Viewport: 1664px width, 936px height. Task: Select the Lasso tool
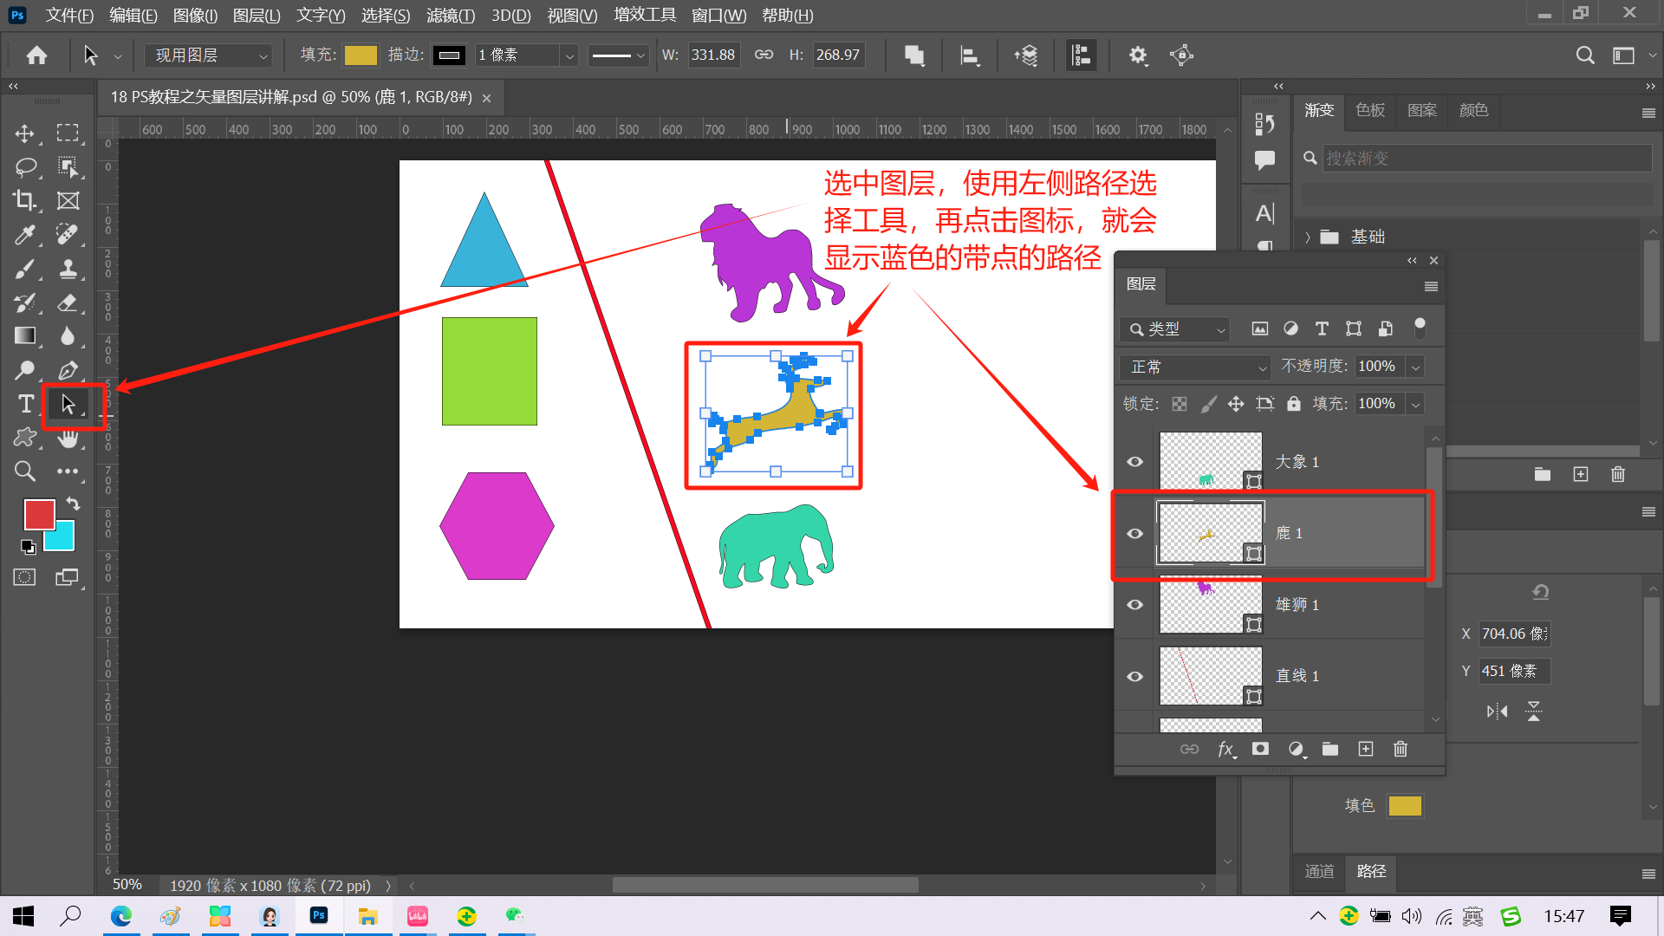pos(25,166)
